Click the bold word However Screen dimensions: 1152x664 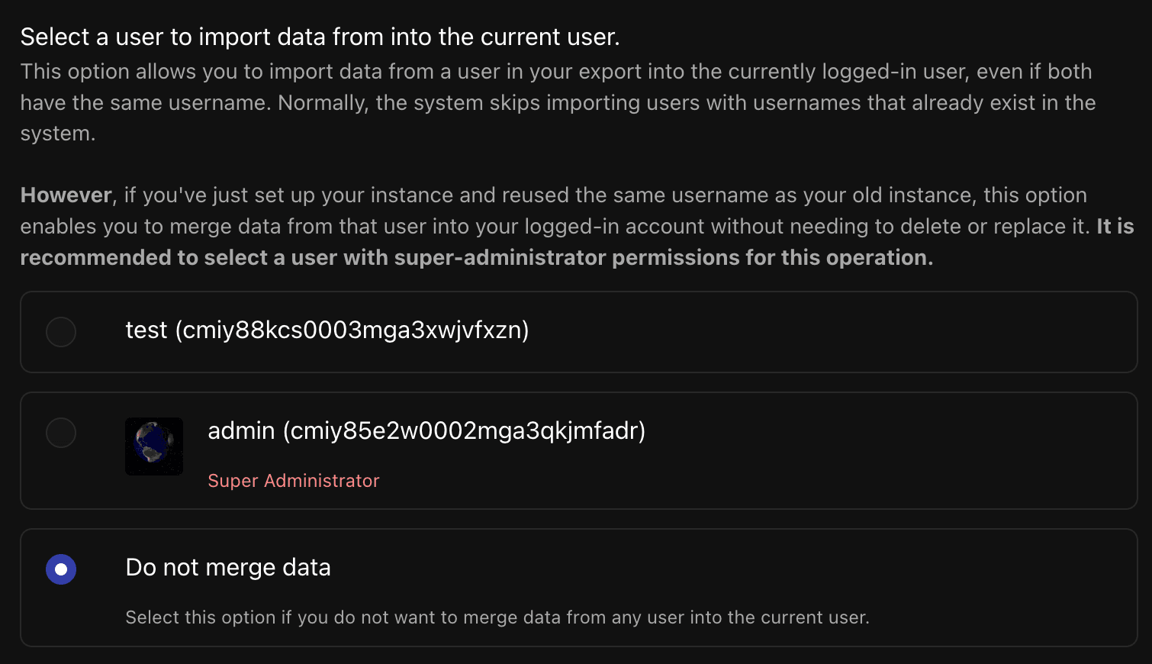(66, 195)
